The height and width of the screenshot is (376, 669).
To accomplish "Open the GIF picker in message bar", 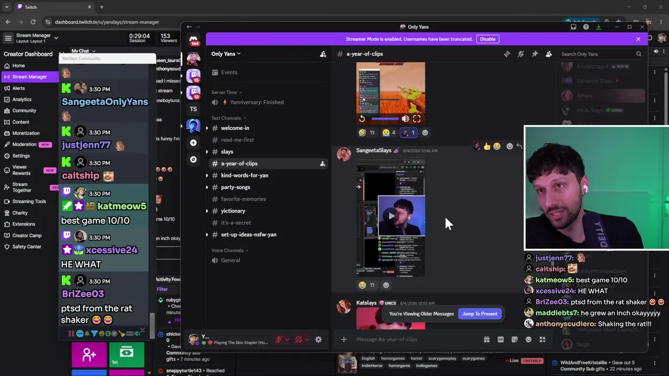I will pos(501,339).
